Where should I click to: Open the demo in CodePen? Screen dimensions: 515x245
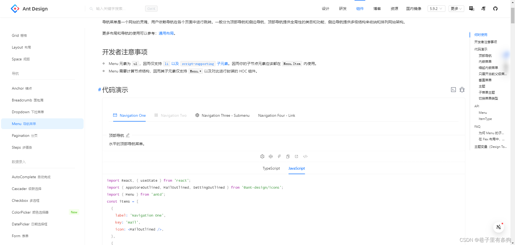tap(271, 156)
